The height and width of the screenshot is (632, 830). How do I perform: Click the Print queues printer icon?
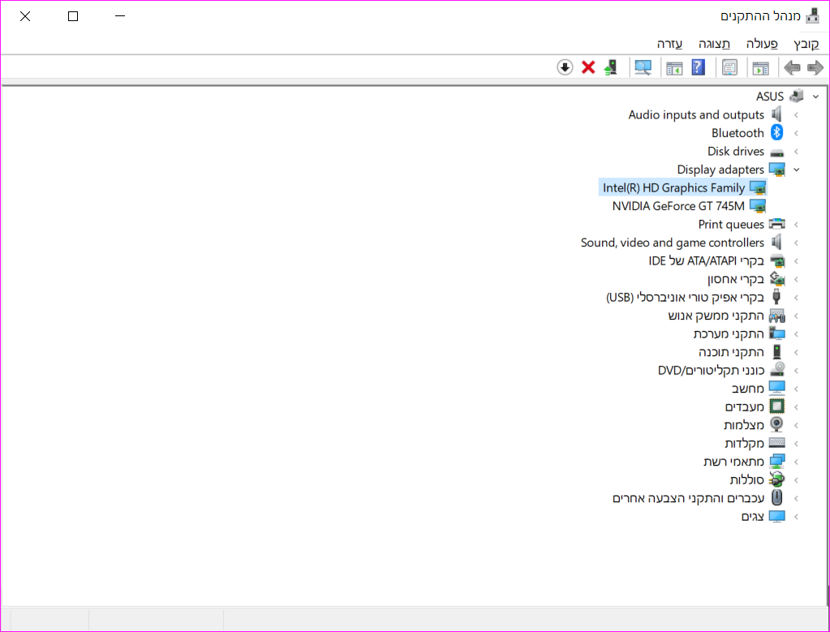point(776,224)
